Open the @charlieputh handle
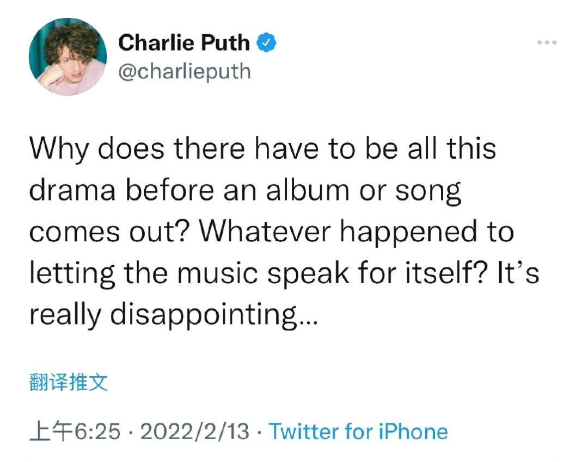The height and width of the screenshot is (462, 588). [x=184, y=71]
